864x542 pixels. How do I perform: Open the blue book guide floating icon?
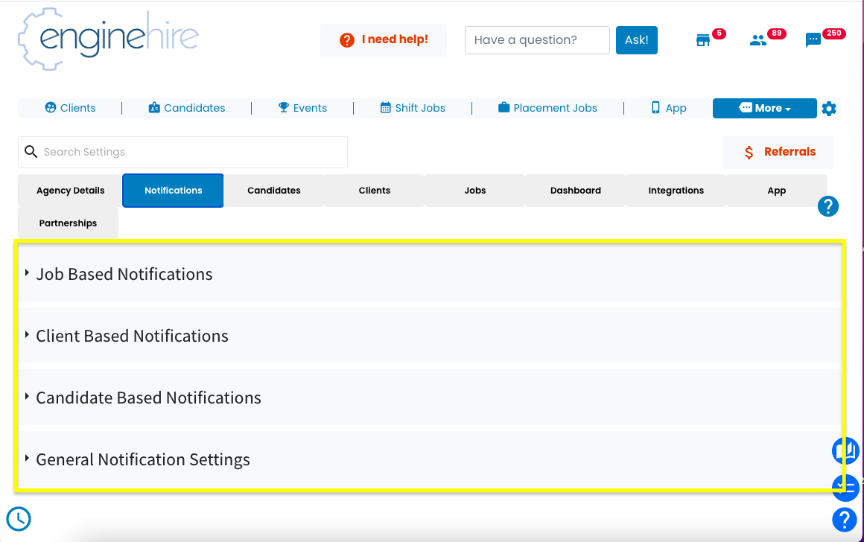[846, 450]
